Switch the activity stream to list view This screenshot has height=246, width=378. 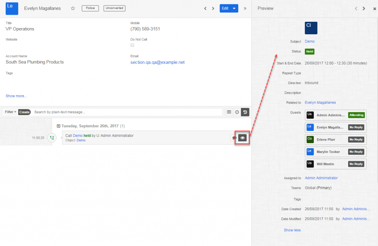click(229, 112)
